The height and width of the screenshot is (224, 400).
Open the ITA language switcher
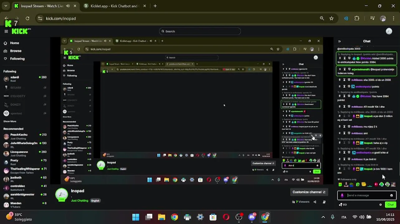point(344,217)
